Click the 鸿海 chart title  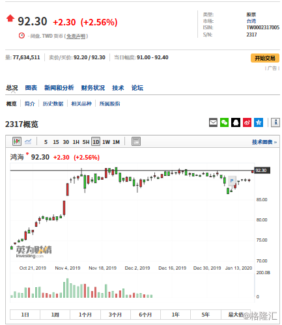click(x=17, y=157)
